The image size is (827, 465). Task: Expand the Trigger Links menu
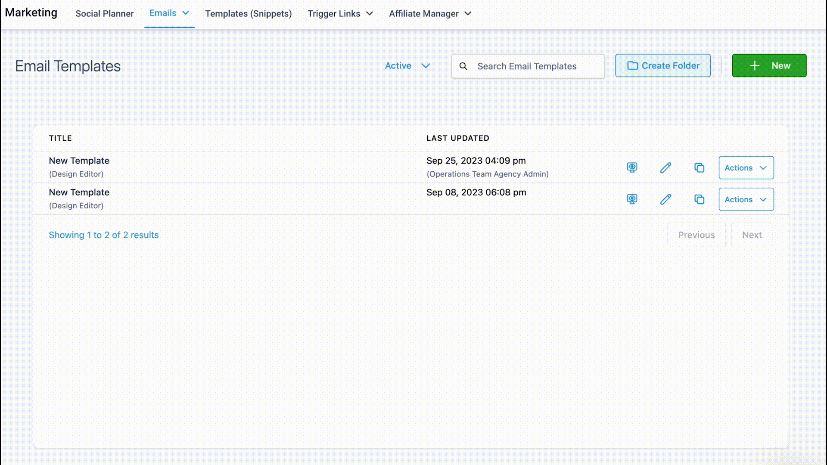pyautogui.click(x=340, y=14)
